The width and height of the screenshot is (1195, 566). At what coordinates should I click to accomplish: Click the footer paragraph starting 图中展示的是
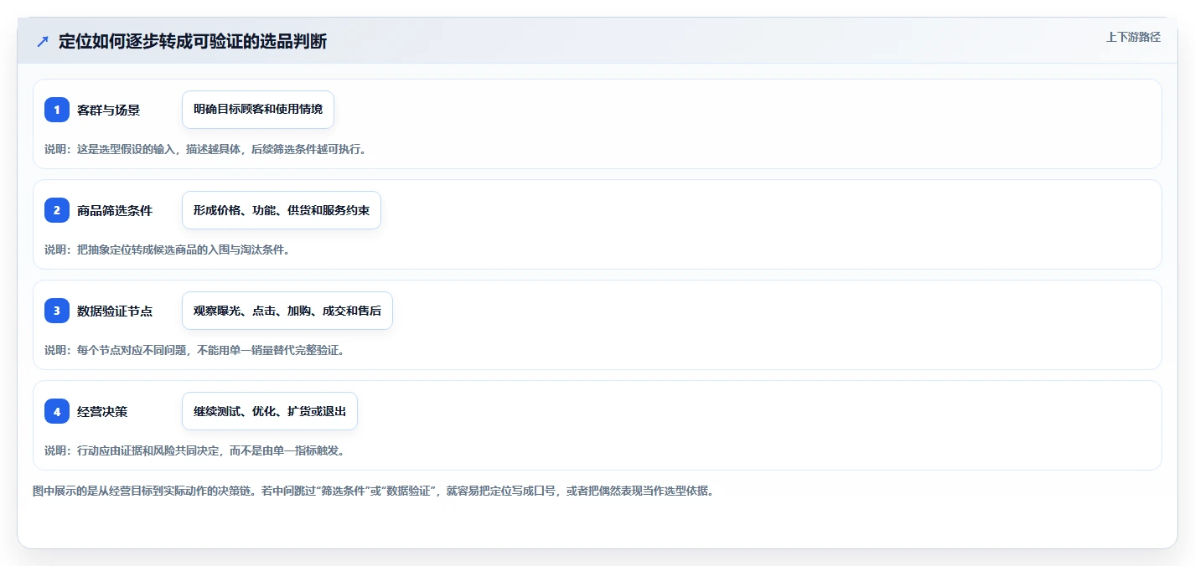click(373, 491)
